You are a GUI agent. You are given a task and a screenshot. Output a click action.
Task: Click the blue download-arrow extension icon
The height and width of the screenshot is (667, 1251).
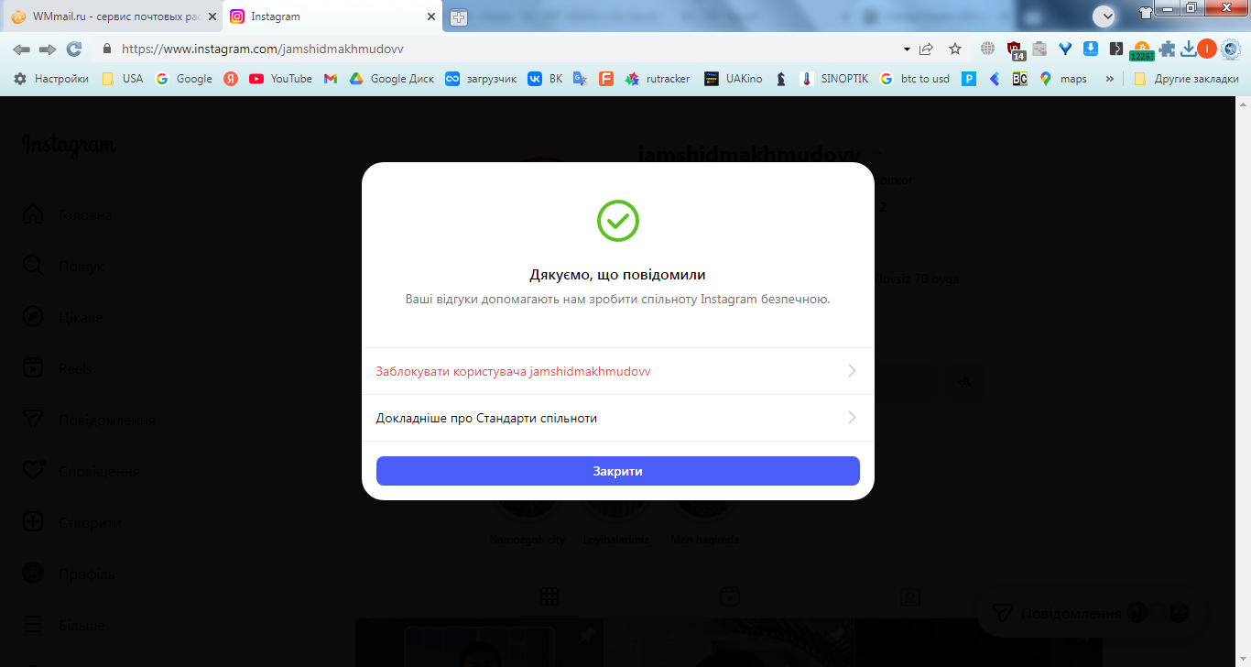[1091, 49]
